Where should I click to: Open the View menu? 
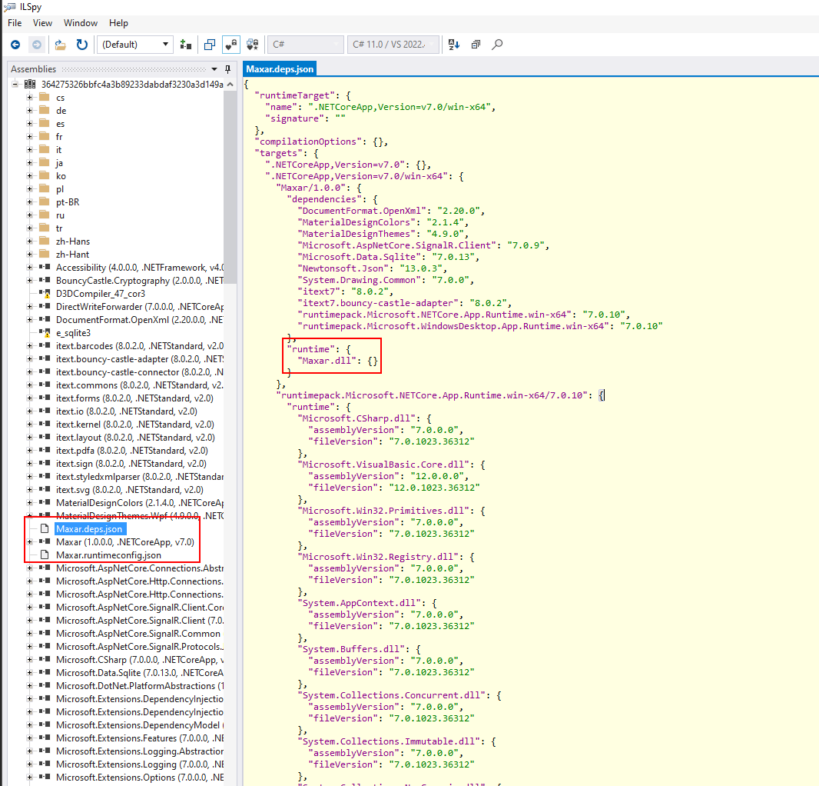(42, 23)
